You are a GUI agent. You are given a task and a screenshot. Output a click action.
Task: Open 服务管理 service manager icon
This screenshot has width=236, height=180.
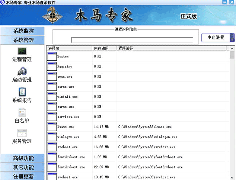point(22,133)
